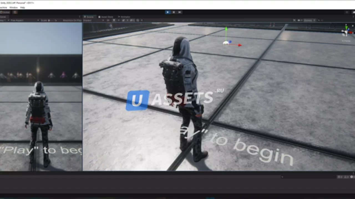Viewport: 355px width, 199px height.
Task: Click the first icon in the status bar group
Action: [340, 177]
